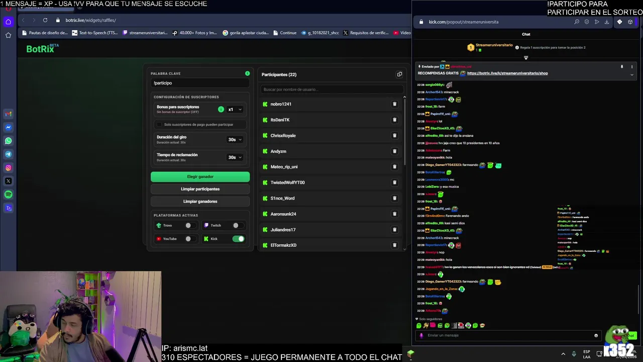Image resolution: width=643 pixels, height=362 pixels.
Task: Delete participant Mateo_rip_uni
Action: [394, 166]
